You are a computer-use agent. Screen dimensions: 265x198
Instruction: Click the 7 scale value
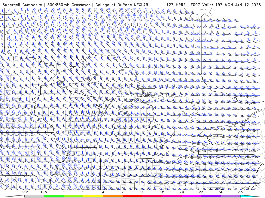123,192
